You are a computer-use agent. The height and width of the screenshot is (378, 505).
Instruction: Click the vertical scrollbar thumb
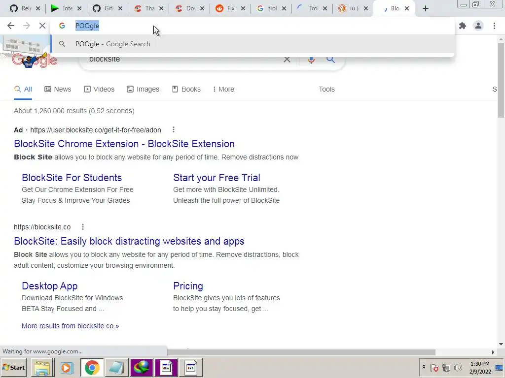pos(501,80)
